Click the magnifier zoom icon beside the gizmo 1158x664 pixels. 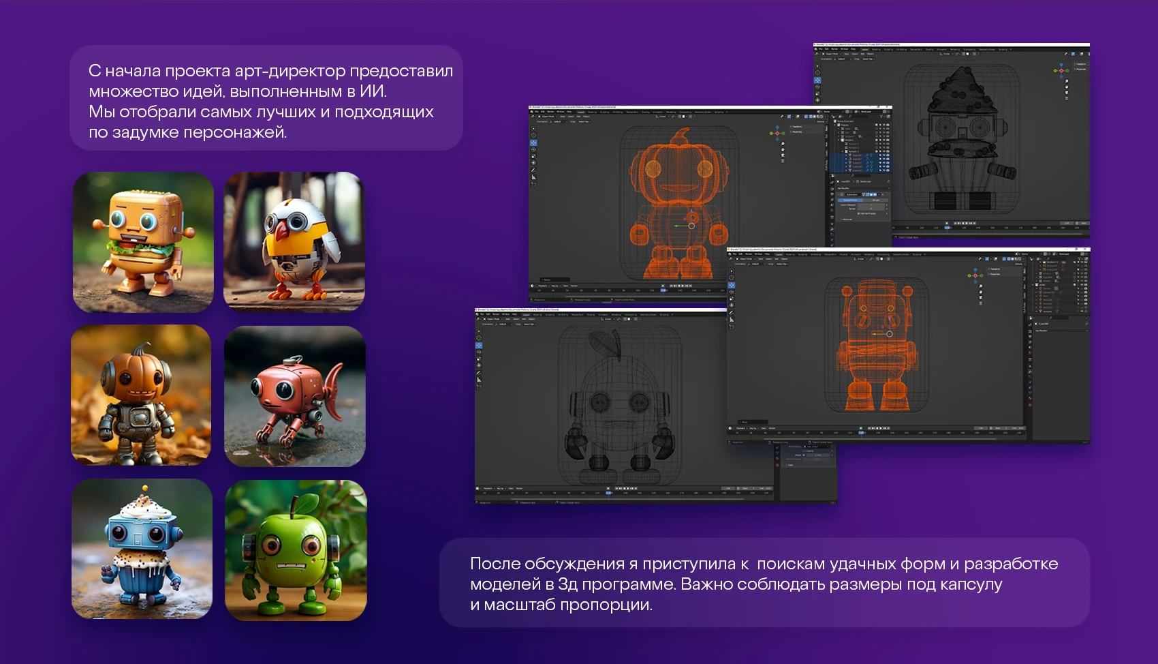click(x=783, y=144)
